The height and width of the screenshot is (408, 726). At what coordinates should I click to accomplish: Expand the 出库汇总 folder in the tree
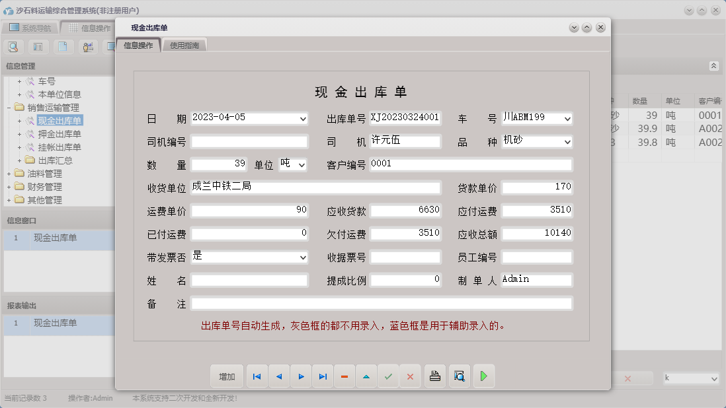[20, 159]
